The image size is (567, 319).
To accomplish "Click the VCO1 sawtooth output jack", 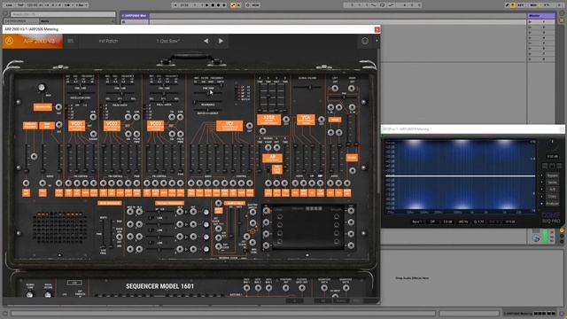I will click(93, 117).
